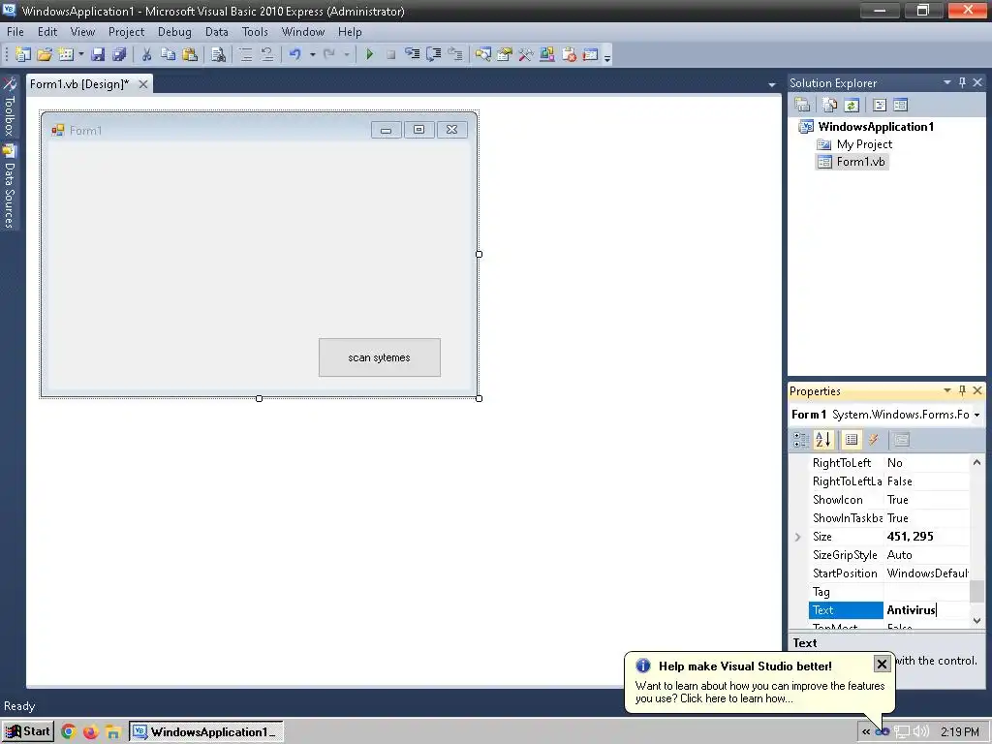Open the Tools menu
The image size is (992, 744).
[x=255, y=32]
